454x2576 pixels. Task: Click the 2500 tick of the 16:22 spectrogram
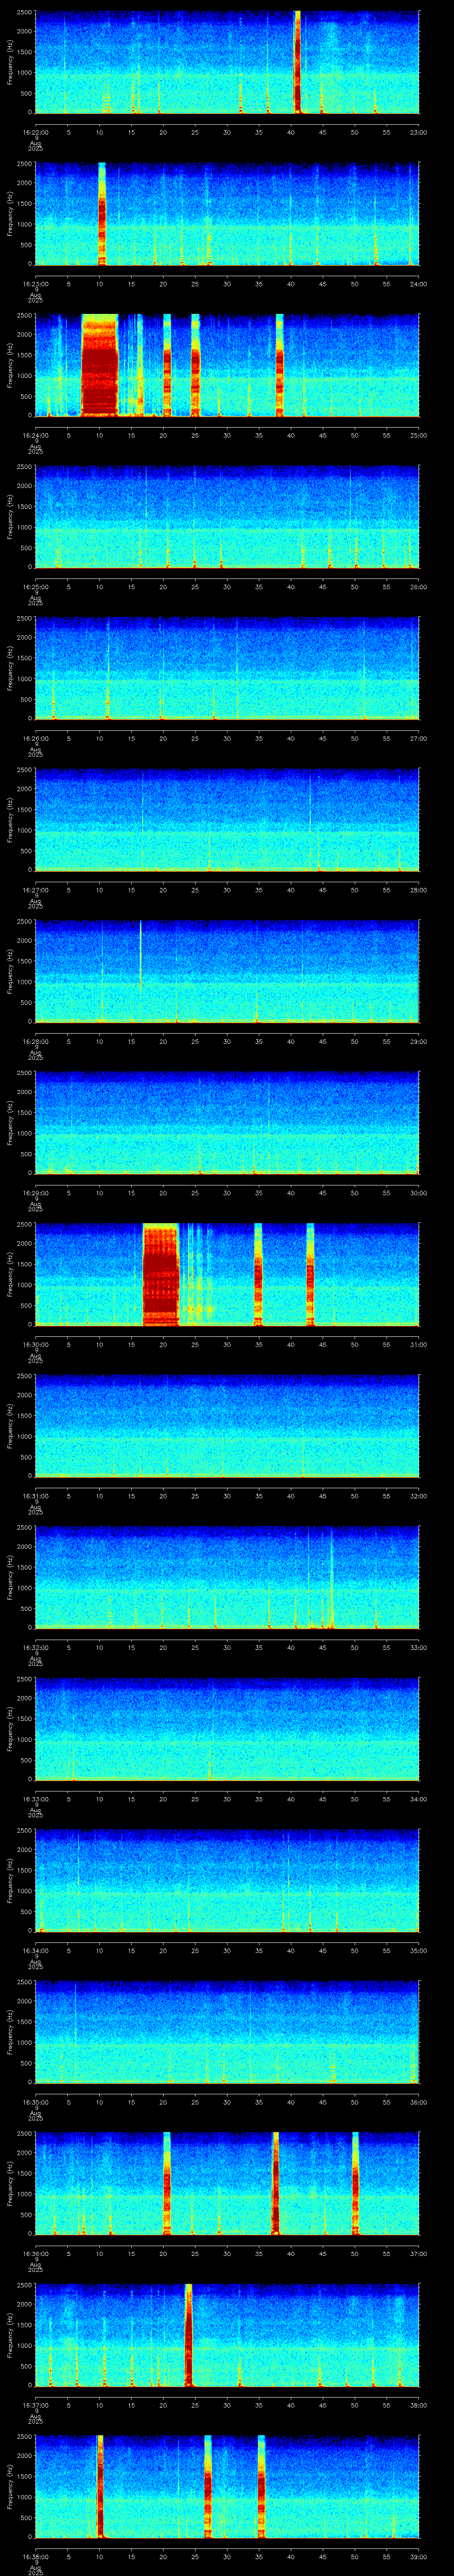[x=24, y=12]
